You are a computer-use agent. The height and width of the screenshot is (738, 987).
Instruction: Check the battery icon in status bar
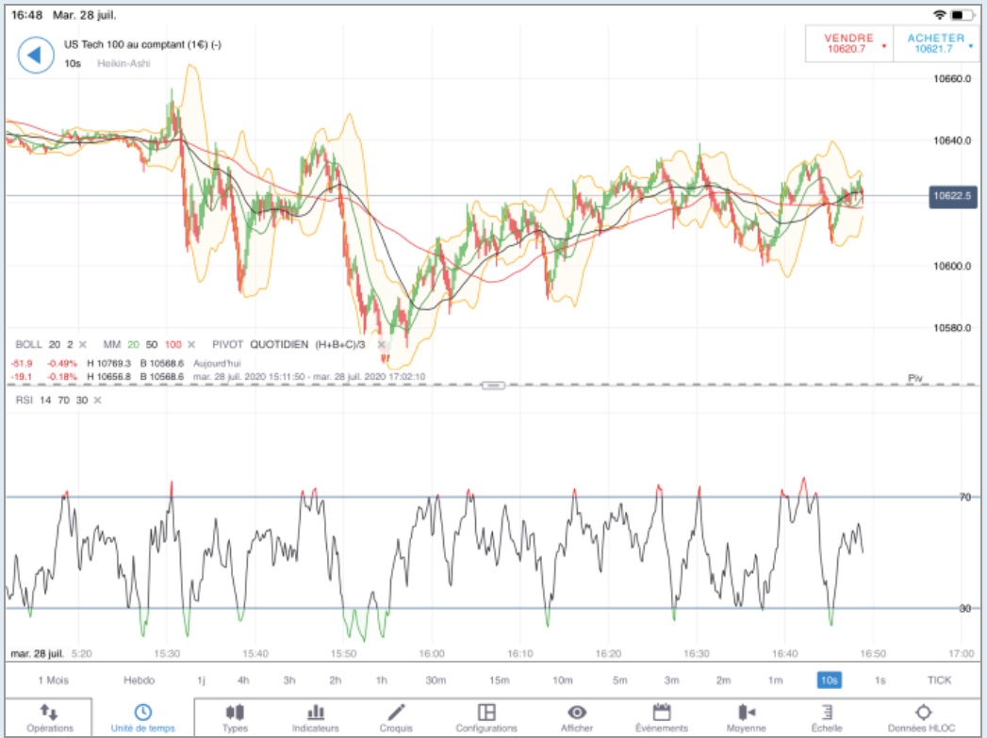click(x=962, y=14)
